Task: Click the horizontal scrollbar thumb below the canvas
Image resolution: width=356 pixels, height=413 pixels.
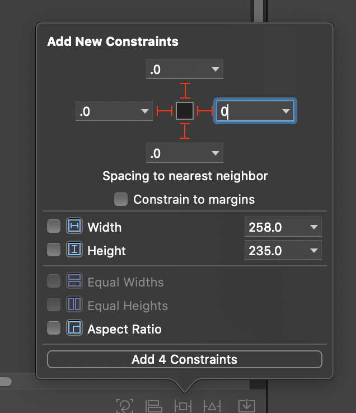Action: coord(5,382)
